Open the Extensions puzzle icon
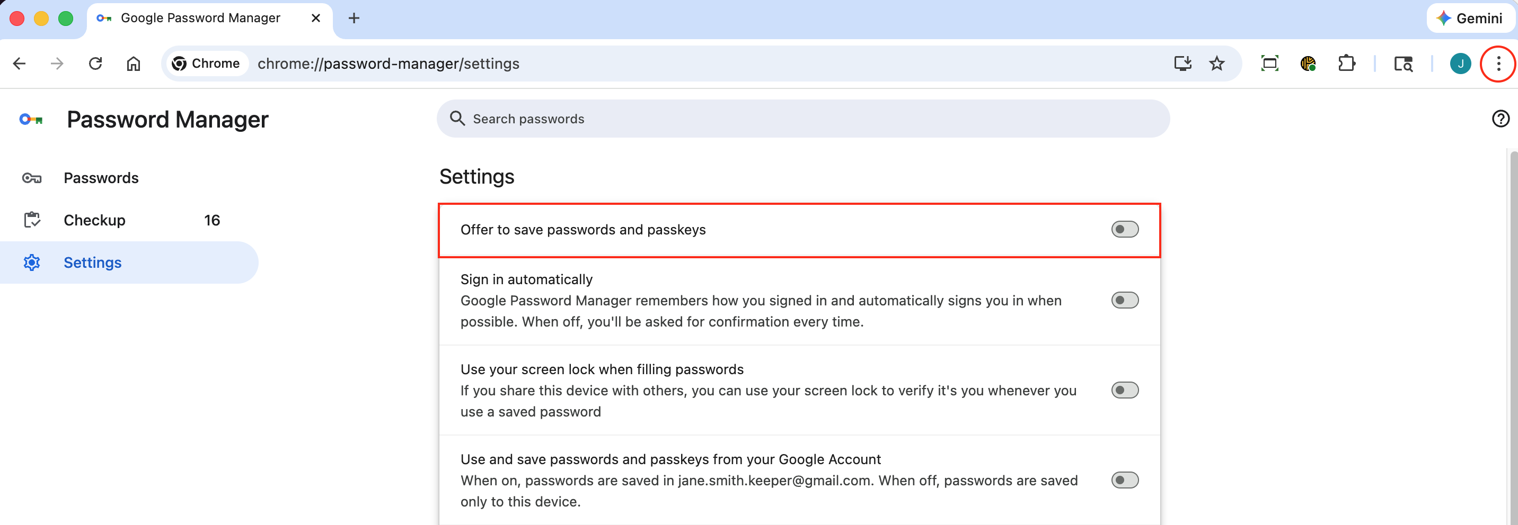 [1346, 64]
